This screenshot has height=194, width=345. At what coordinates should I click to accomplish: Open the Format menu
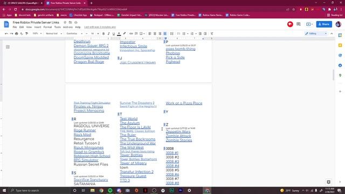[47, 27]
